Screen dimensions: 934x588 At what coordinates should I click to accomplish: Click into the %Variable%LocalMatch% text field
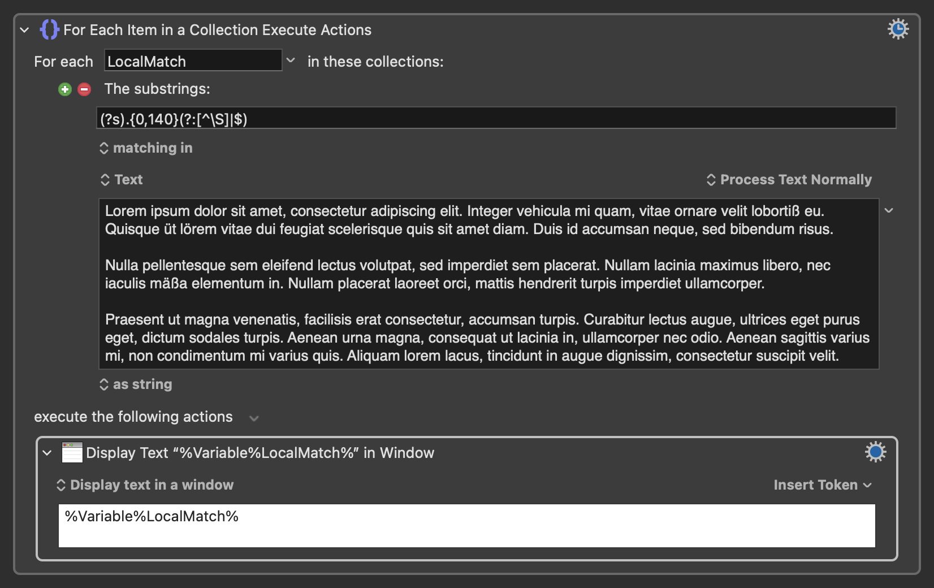467,526
